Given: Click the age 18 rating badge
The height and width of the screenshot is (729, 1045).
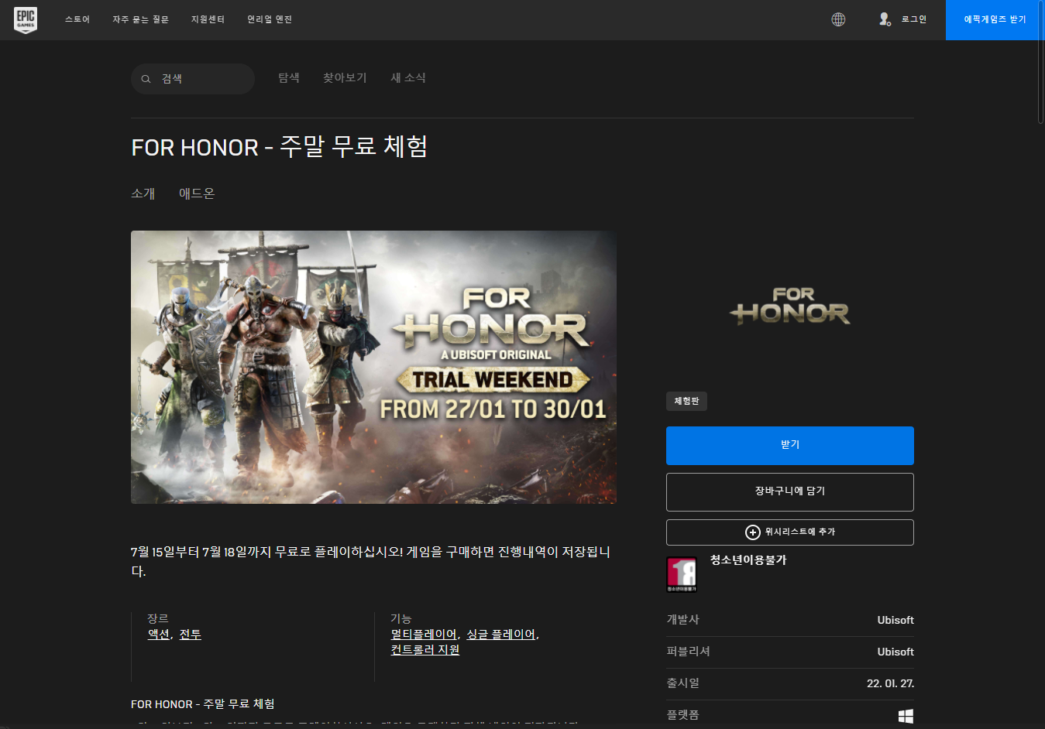Looking at the screenshot, I should [682, 575].
